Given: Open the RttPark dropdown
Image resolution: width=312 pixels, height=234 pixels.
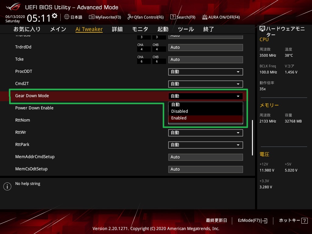Looking at the screenshot, I should [x=206, y=145].
